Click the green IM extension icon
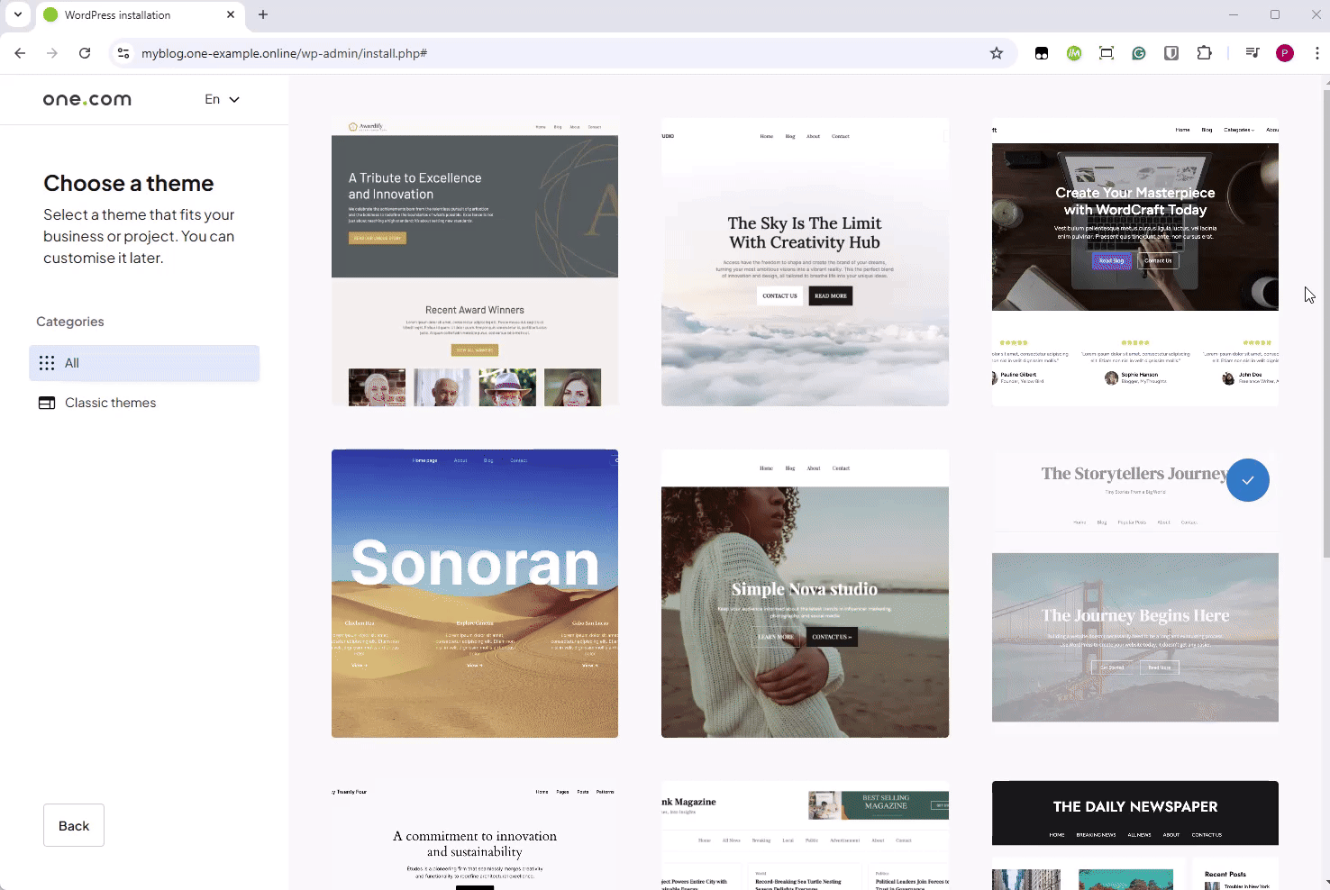The image size is (1330, 890). (1074, 53)
